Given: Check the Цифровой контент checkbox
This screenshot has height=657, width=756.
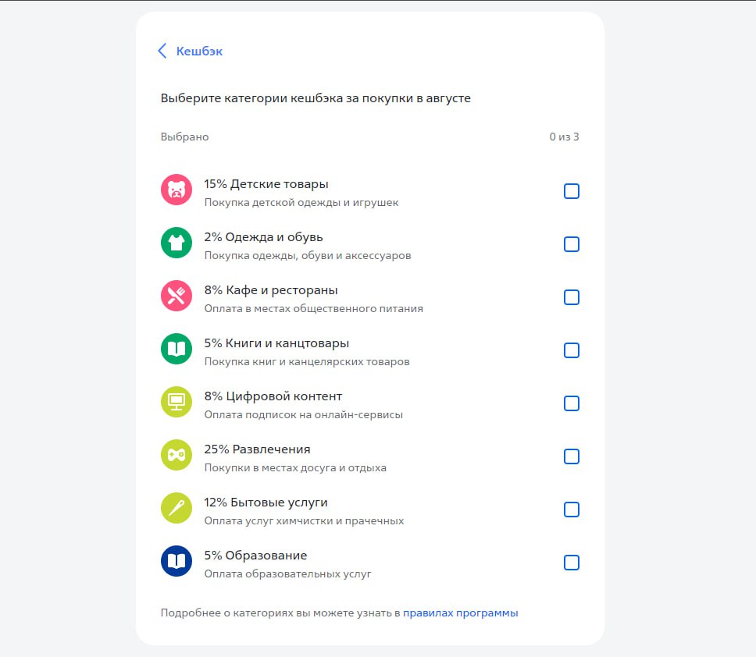Looking at the screenshot, I should click(x=572, y=403).
